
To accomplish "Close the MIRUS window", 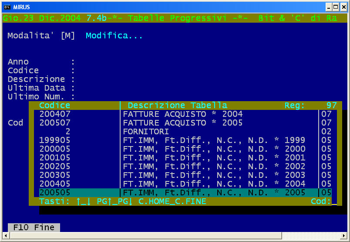I will (x=344, y=7).
